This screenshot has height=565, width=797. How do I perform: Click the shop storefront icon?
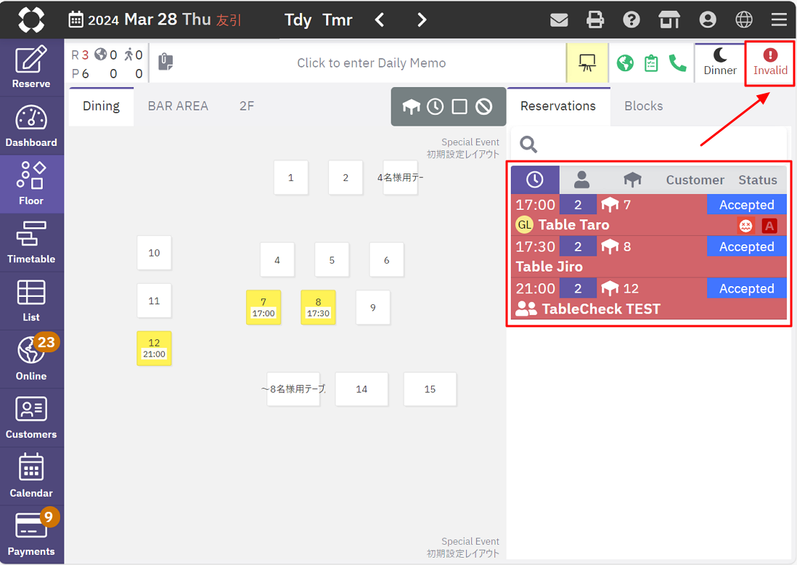669,20
